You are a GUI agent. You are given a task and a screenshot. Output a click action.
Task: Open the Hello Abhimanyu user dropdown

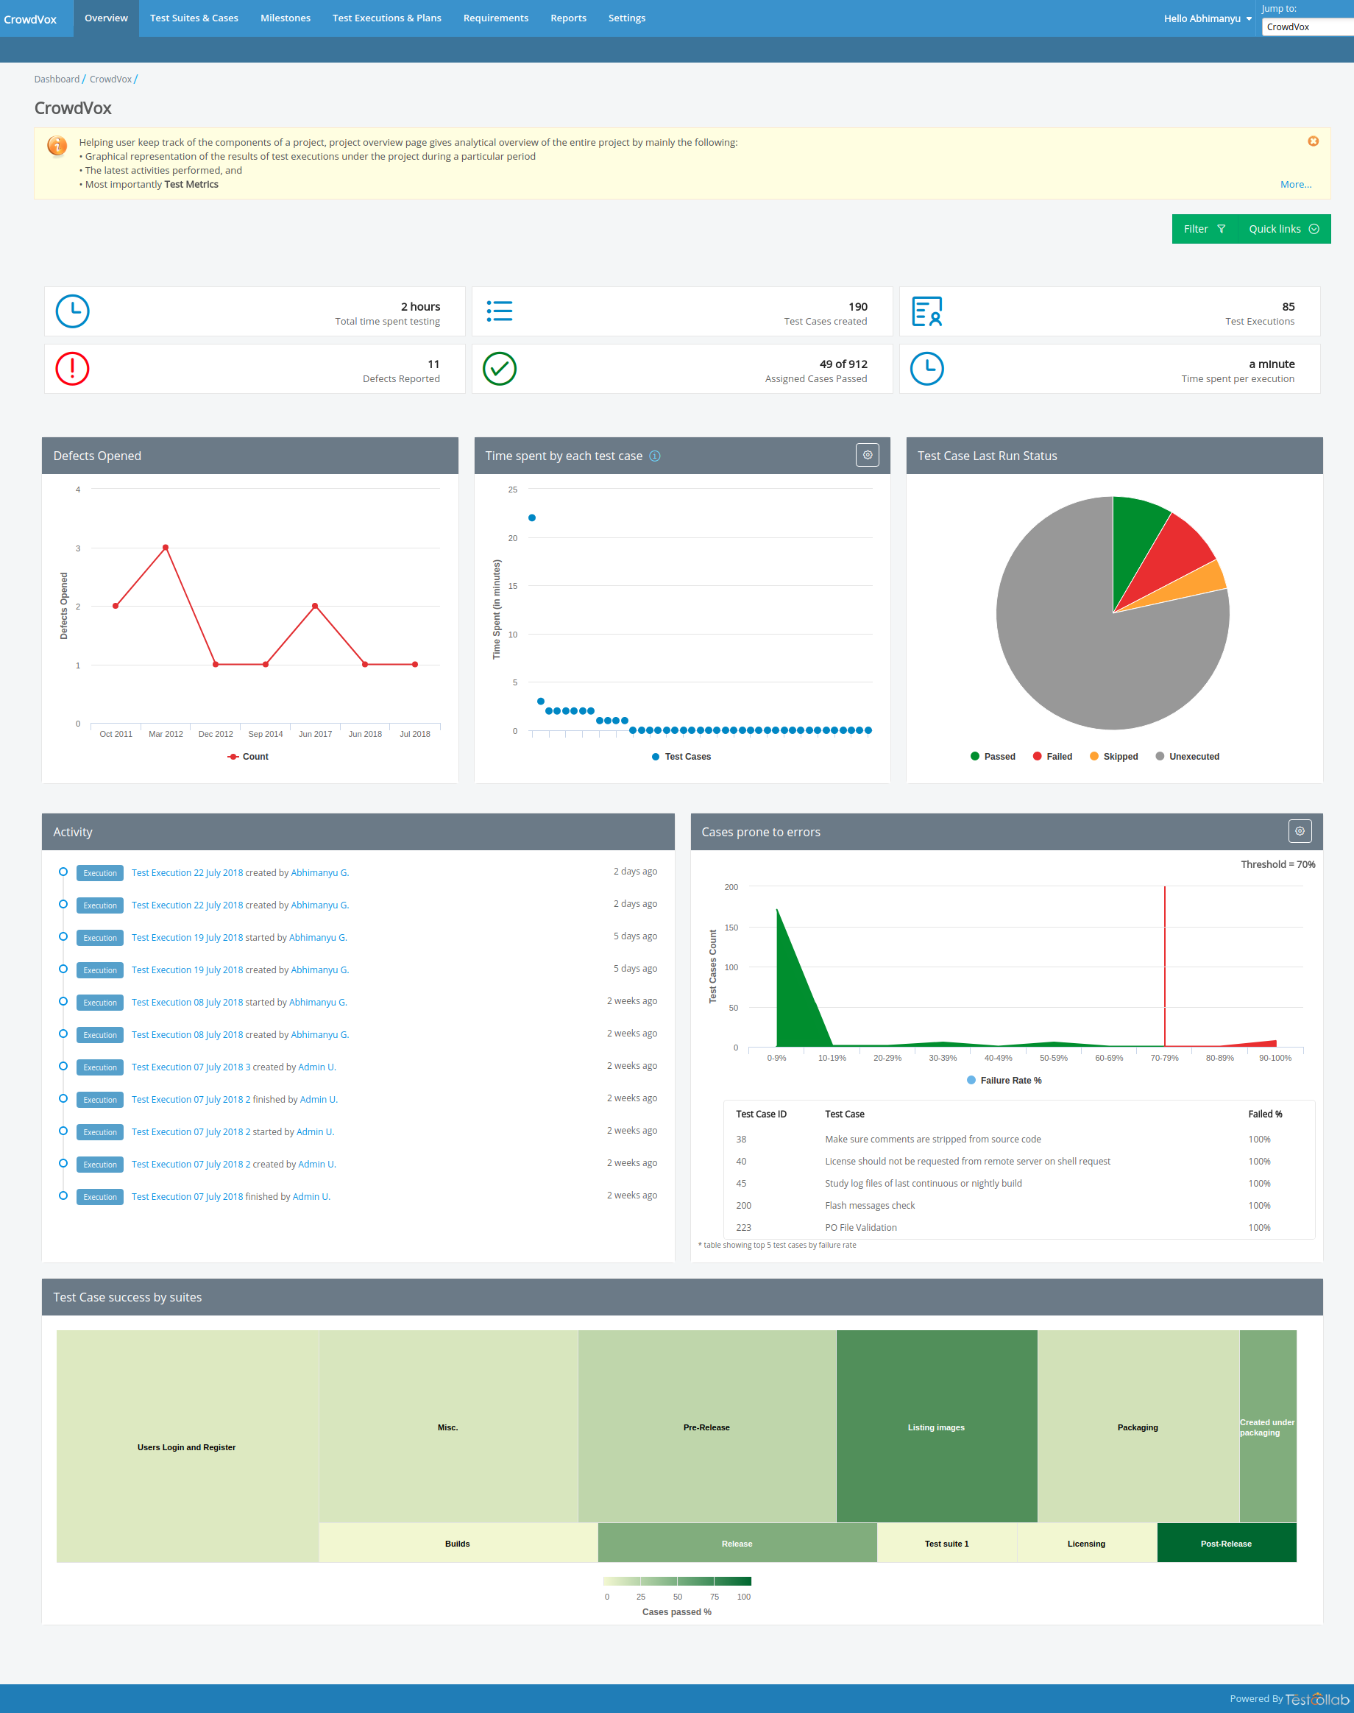(1208, 18)
